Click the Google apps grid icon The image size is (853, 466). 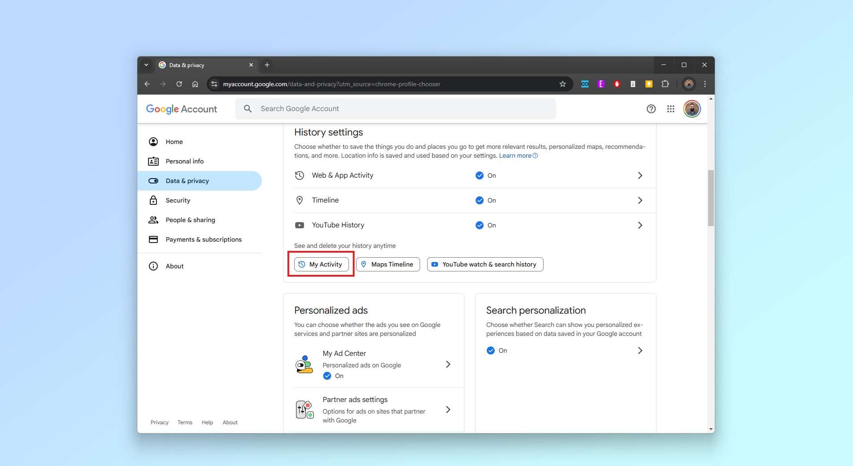pyautogui.click(x=670, y=109)
